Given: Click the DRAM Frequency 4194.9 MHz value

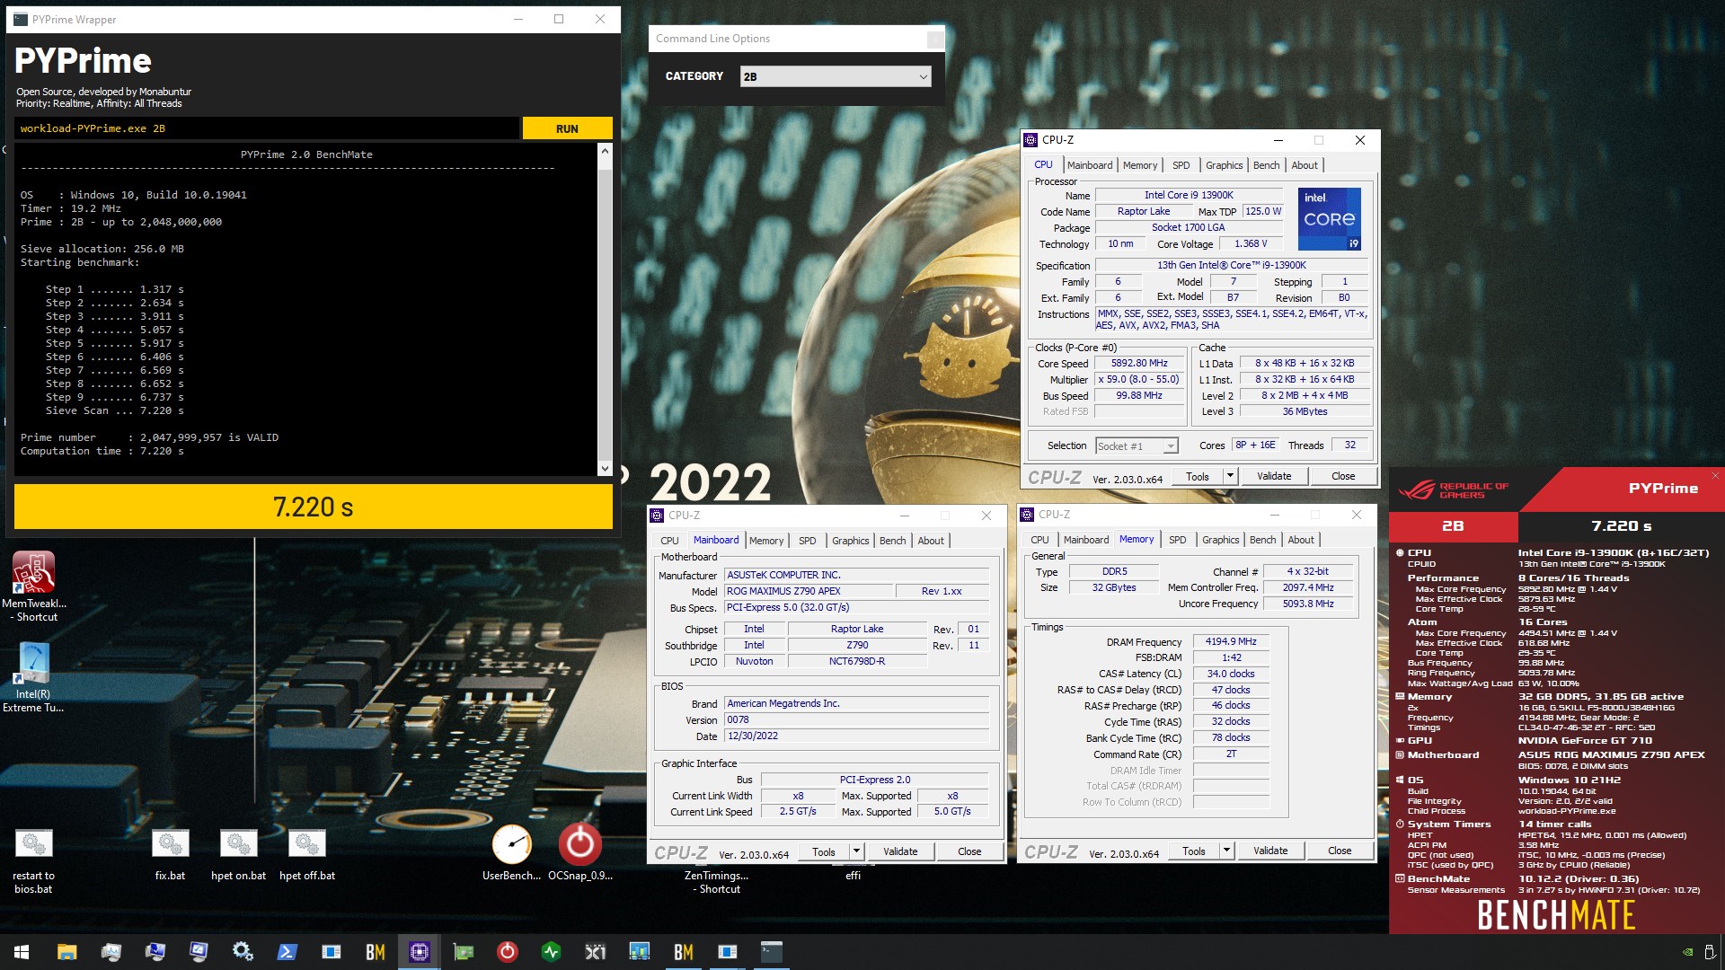Looking at the screenshot, I should (1231, 641).
